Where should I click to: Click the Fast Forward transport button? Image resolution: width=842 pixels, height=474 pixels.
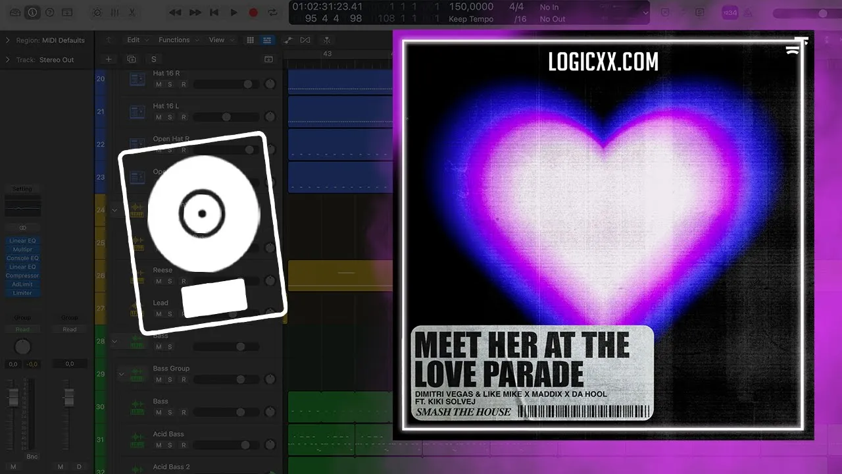(195, 13)
